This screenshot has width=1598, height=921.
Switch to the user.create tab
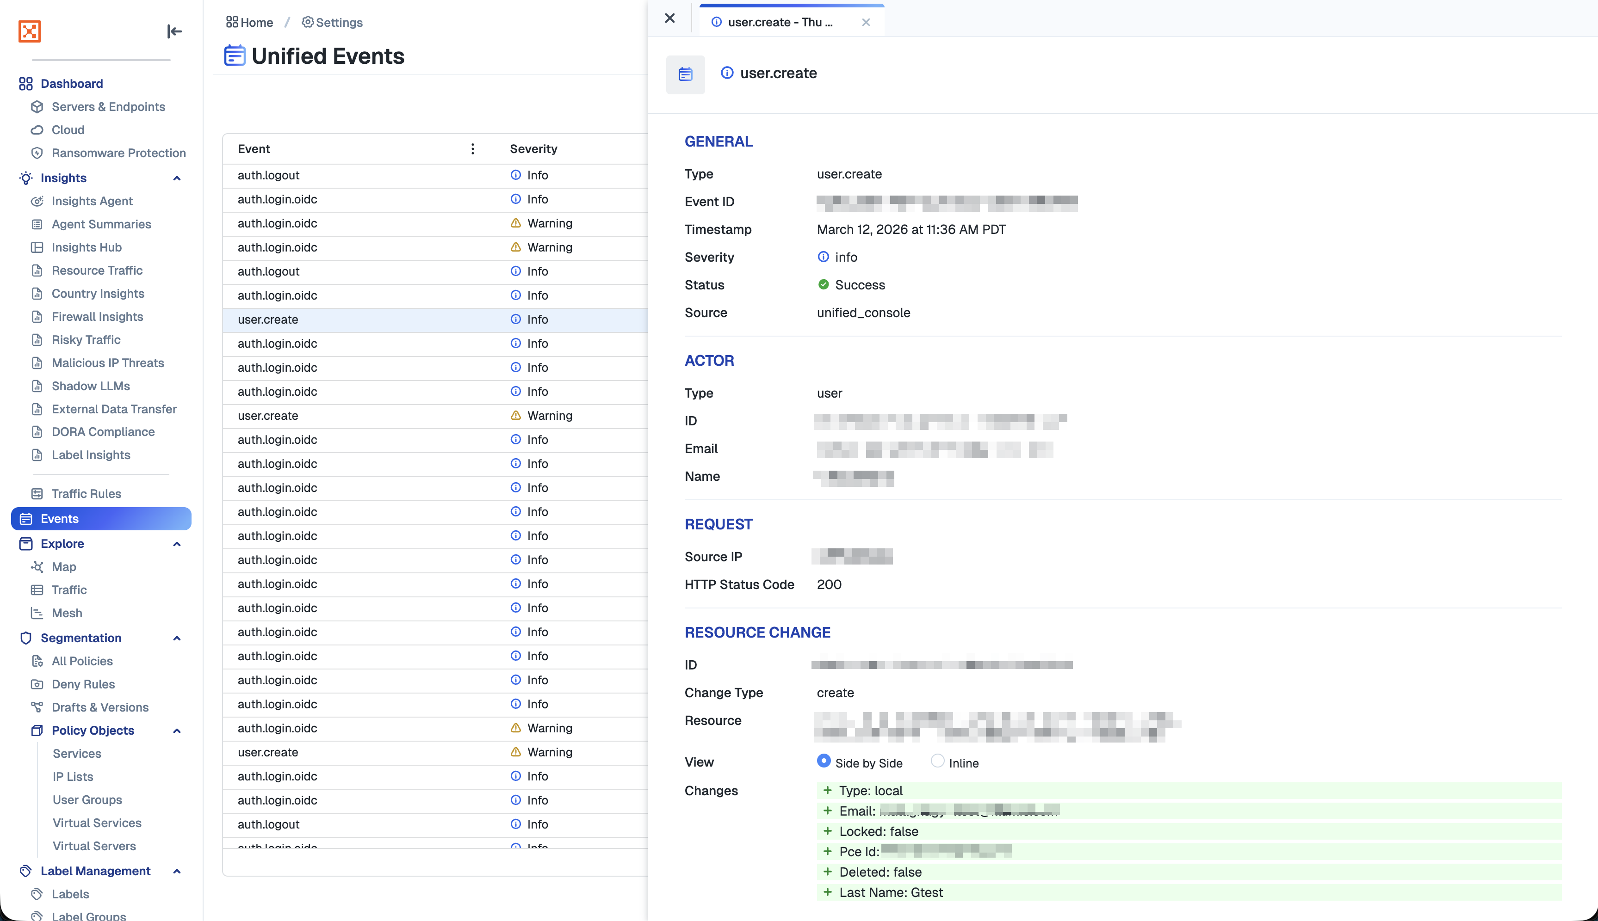pos(780,22)
